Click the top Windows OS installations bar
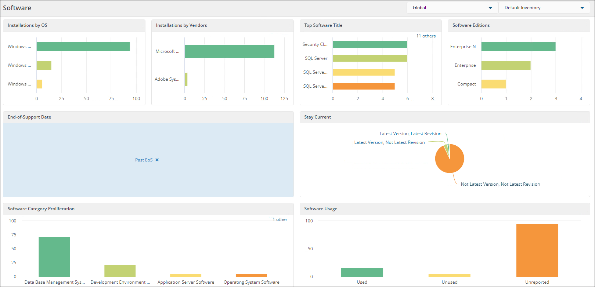The image size is (595, 287). point(83,47)
